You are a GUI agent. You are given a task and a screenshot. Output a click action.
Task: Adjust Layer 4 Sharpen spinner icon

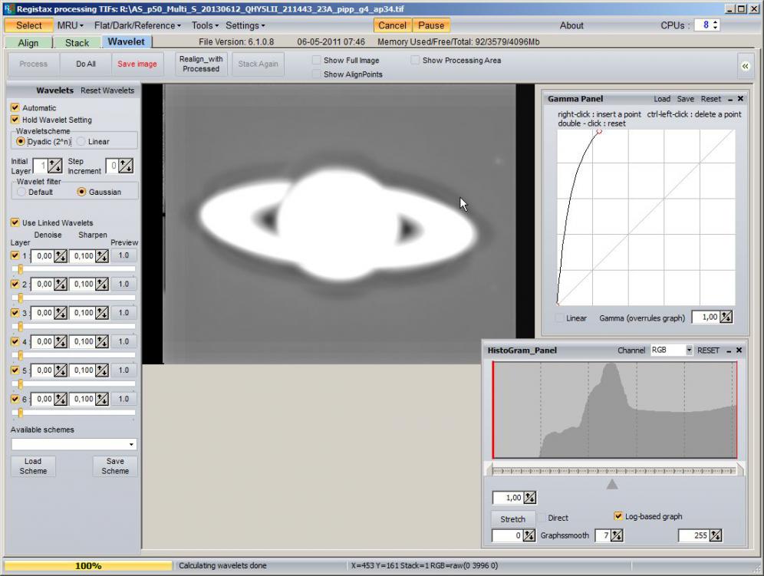click(102, 341)
